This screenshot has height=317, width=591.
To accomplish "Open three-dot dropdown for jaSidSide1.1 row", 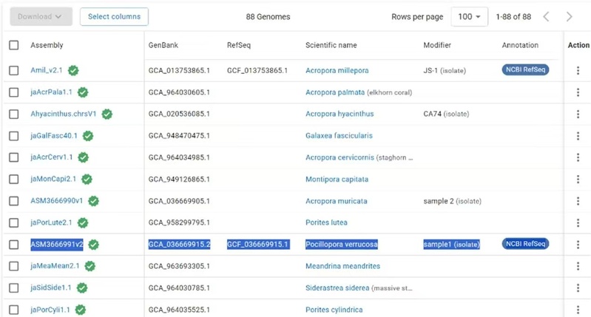I will click(x=578, y=288).
